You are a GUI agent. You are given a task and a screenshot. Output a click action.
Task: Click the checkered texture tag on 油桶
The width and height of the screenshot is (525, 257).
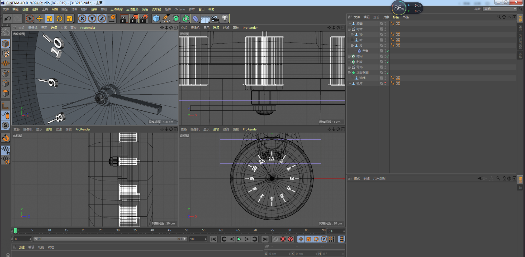398,78
